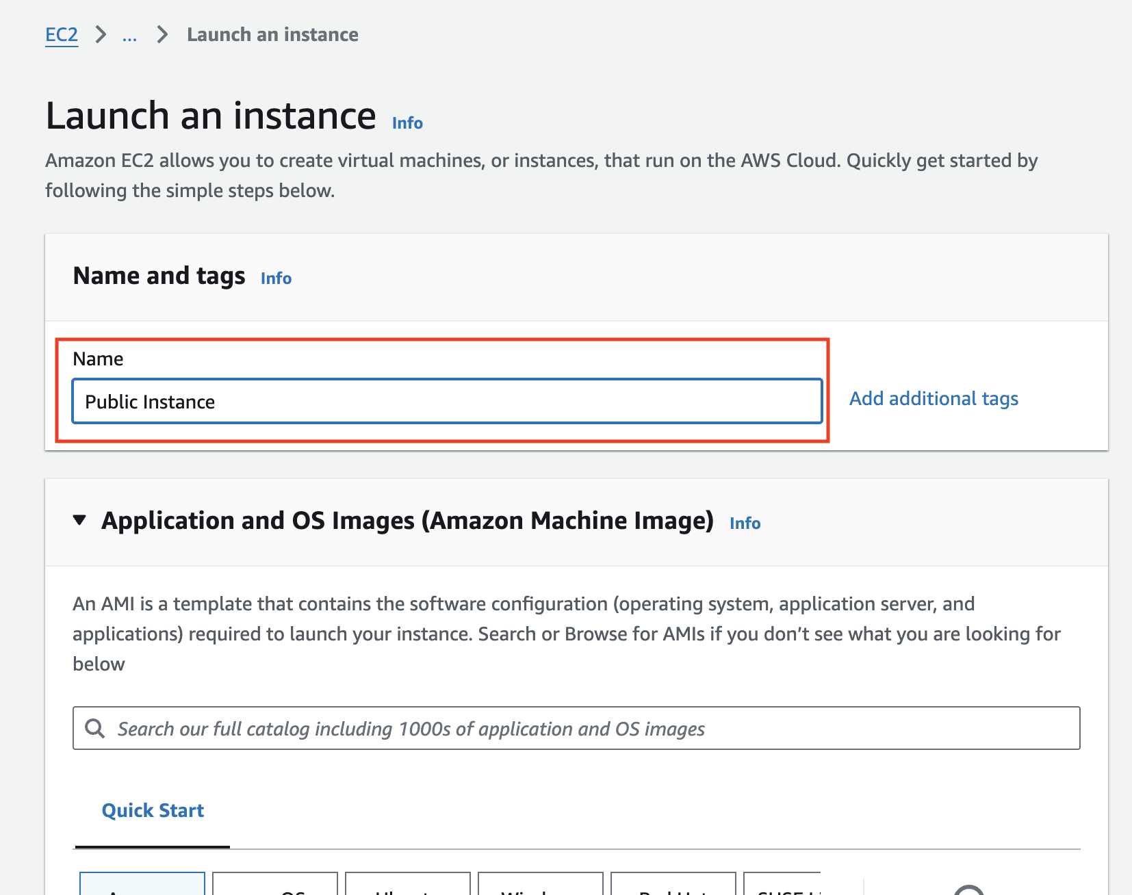Select the Ubuntu AMI tile
This screenshot has width=1132, height=895.
click(x=408, y=885)
